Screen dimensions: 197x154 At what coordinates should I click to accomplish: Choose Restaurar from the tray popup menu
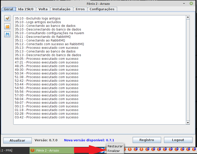point(115,146)
